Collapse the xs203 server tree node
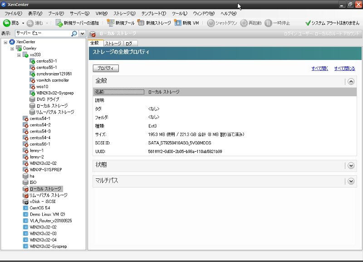 point(19,55)
